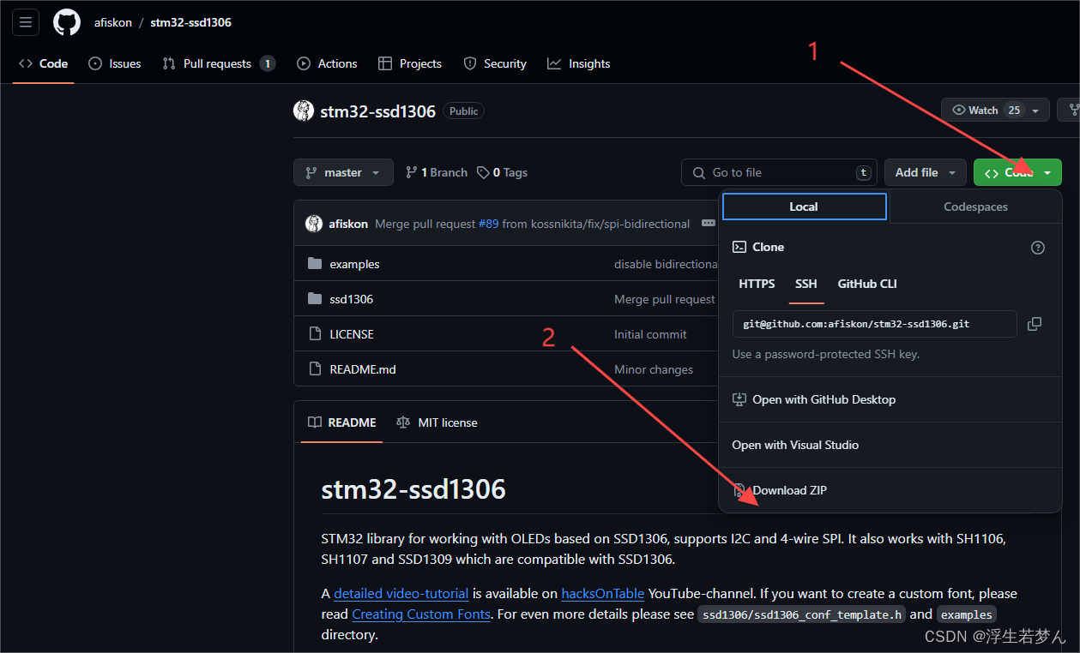Toggle the green Code dropdown button
The height and width of the screenshot is (653, 1080).
[1017, 172]
